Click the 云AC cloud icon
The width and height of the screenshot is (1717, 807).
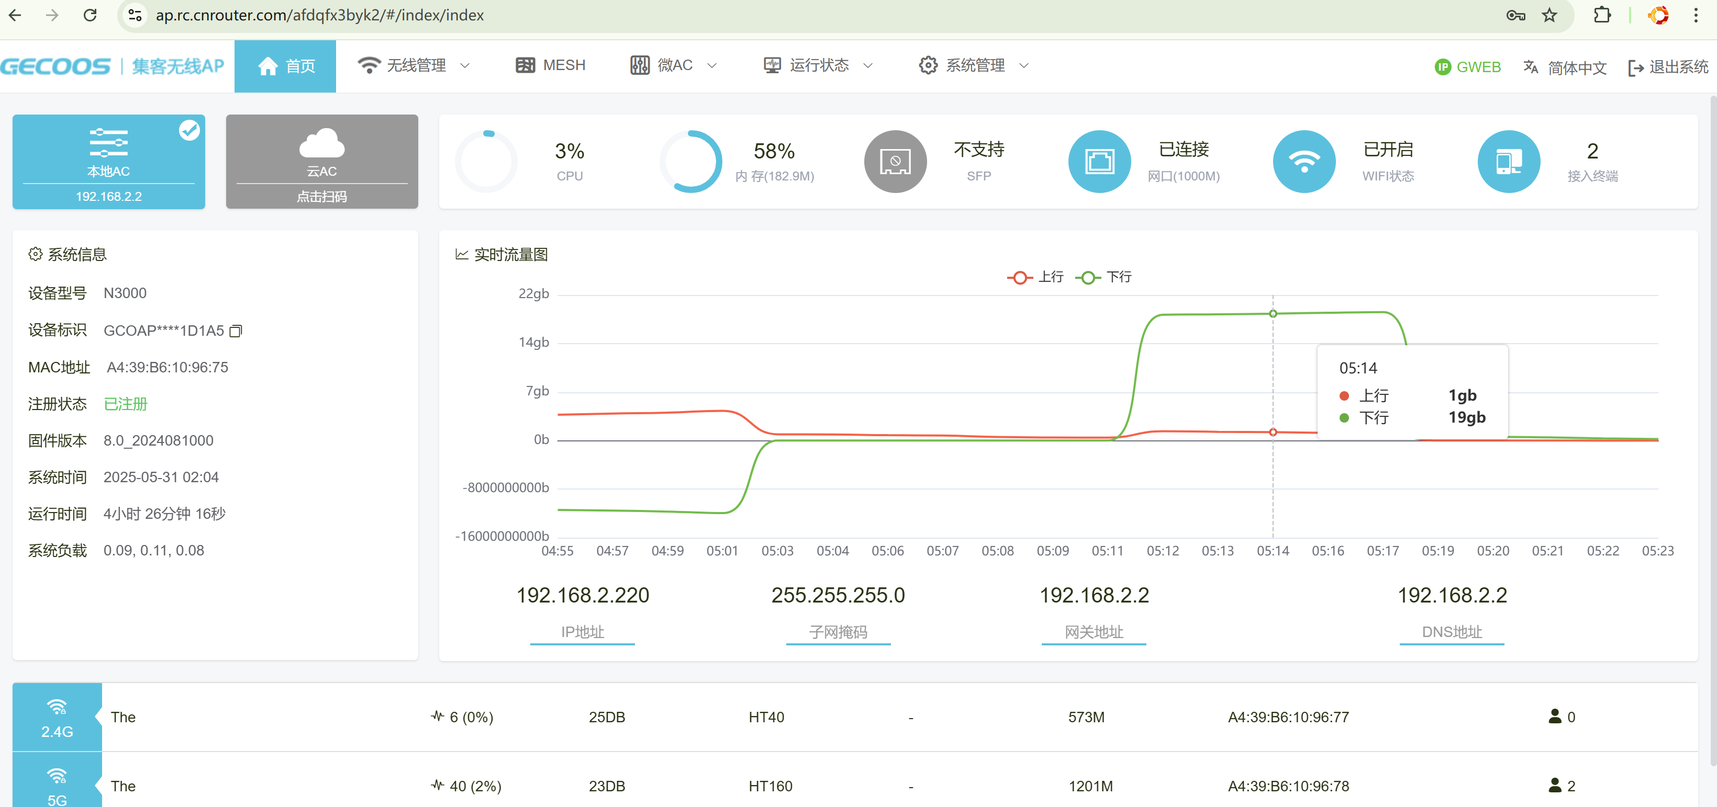(322, 142)
